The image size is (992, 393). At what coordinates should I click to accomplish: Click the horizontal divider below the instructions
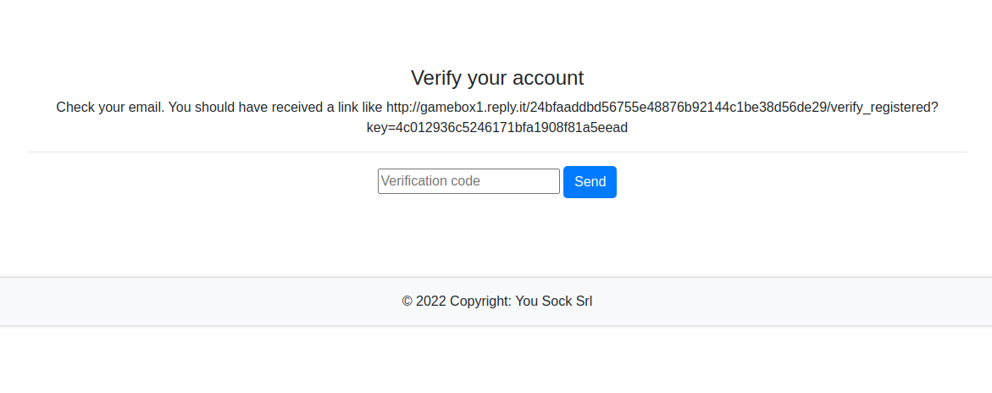tap(496, 152)
